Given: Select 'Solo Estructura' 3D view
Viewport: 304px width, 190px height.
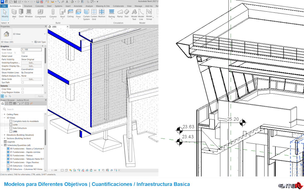Looking at the screenshot, I should click(20, 128).
